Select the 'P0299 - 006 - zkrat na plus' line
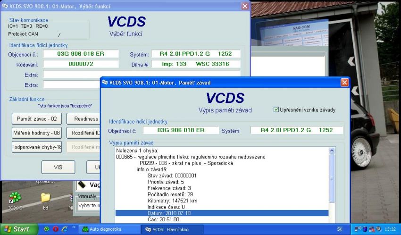The image size is (401, 235). (186, 163)
